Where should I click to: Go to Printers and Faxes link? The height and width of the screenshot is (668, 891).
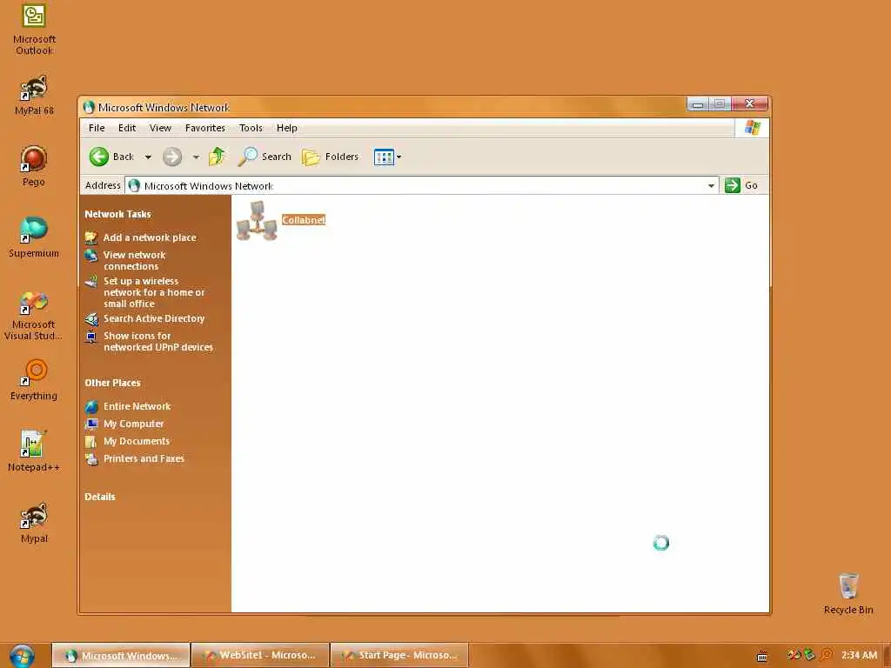coord(144,458)
